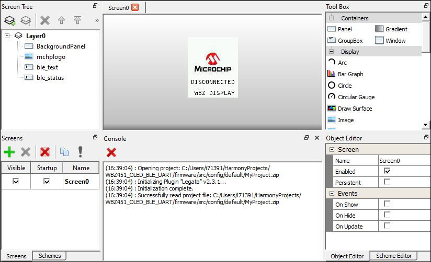Pick the Window widget tool
The width and height of the screenshot is (431, 262).
pos(390,41)
